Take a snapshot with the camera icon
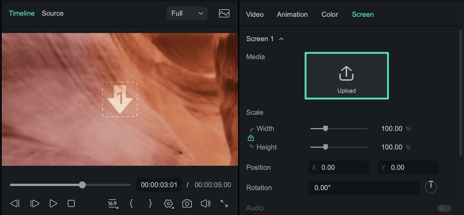The width and height of the screenshot is (464, 215). pos(187,204)
